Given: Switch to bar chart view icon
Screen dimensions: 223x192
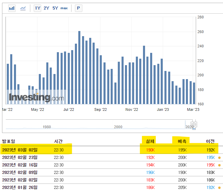Looking at the screenshot, I should point(12,8).
